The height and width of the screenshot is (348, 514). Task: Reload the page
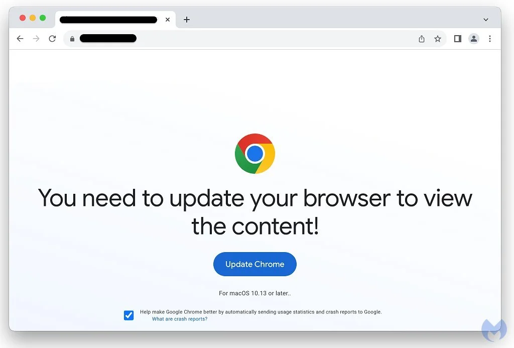click(x=52, y=39)
